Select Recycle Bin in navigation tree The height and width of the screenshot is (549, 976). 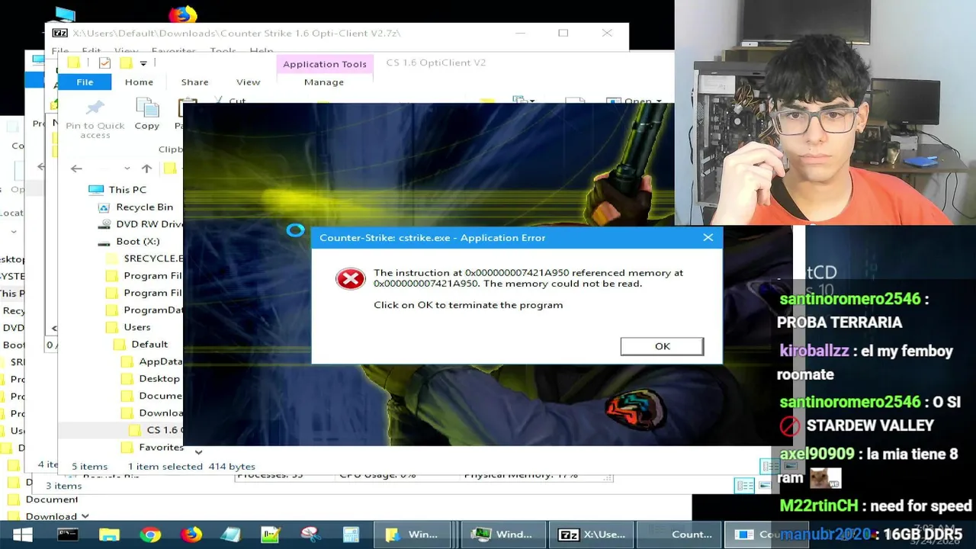(144, 207)
